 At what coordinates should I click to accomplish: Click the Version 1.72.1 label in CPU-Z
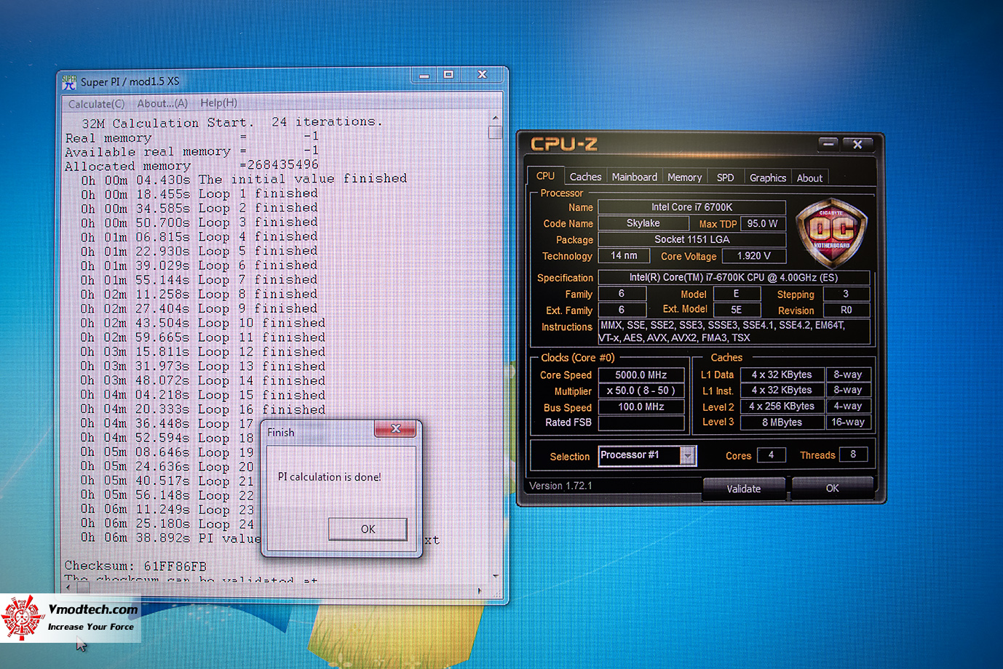pyautogui.click(x=560, y=486)
